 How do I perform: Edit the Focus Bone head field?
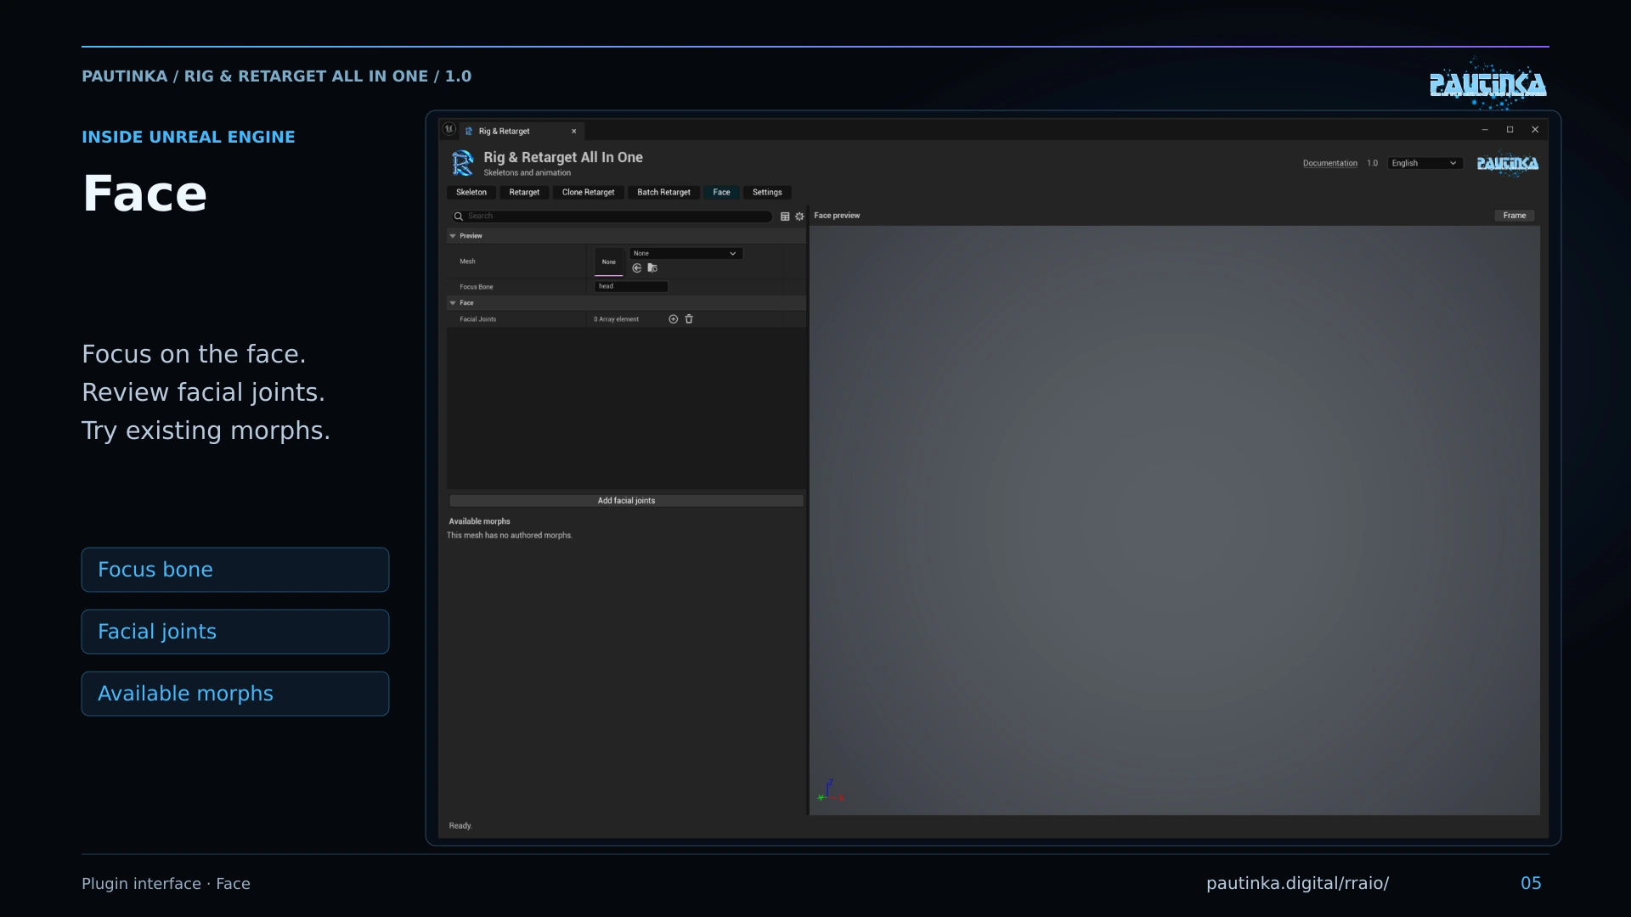(x=631, y=287)
